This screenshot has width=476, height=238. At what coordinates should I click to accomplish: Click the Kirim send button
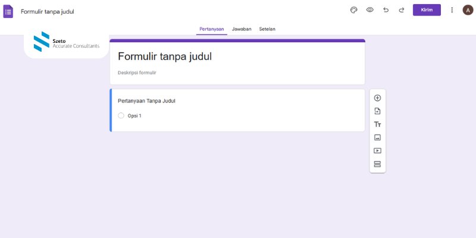427,10
